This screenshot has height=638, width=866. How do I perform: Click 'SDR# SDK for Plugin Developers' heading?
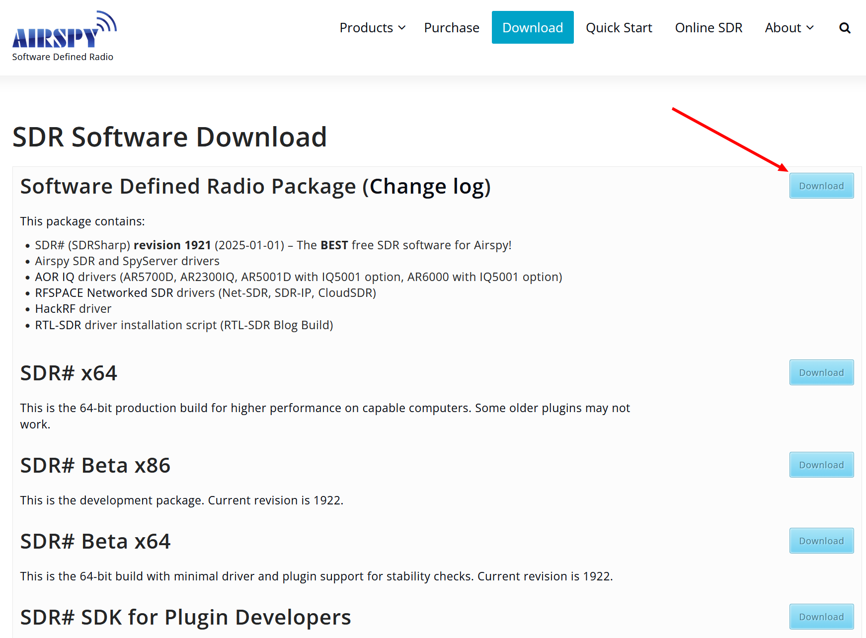pyautogui.click(x=185, y=617)
